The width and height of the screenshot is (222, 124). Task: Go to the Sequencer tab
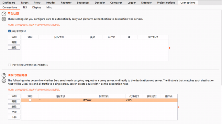pos(83,3)
